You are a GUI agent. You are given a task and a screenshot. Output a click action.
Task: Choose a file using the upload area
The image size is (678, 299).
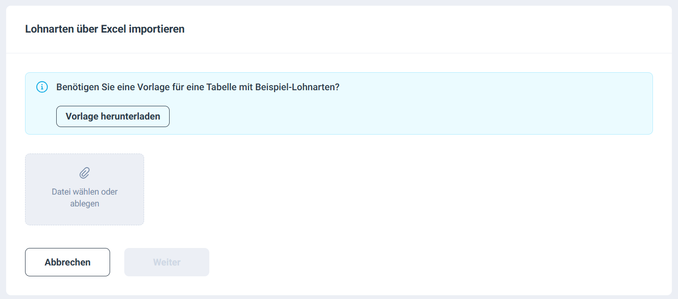[85, 189]
